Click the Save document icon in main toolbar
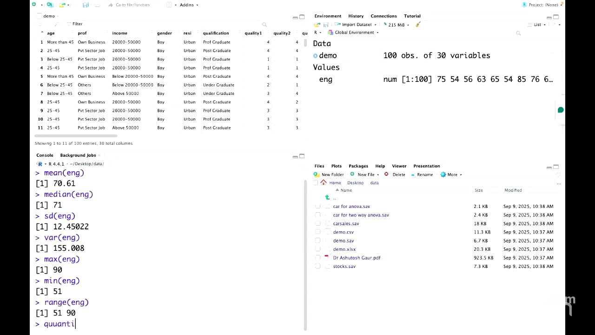595x335 pixels. (86, 5)
